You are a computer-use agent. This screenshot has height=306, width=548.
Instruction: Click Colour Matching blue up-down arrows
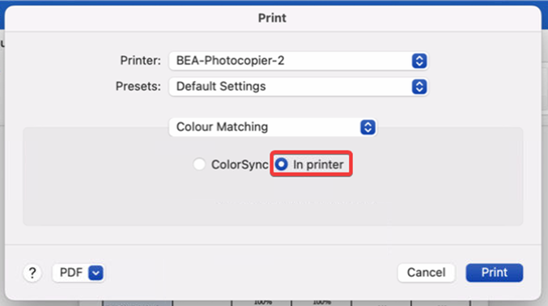[367, 127]
